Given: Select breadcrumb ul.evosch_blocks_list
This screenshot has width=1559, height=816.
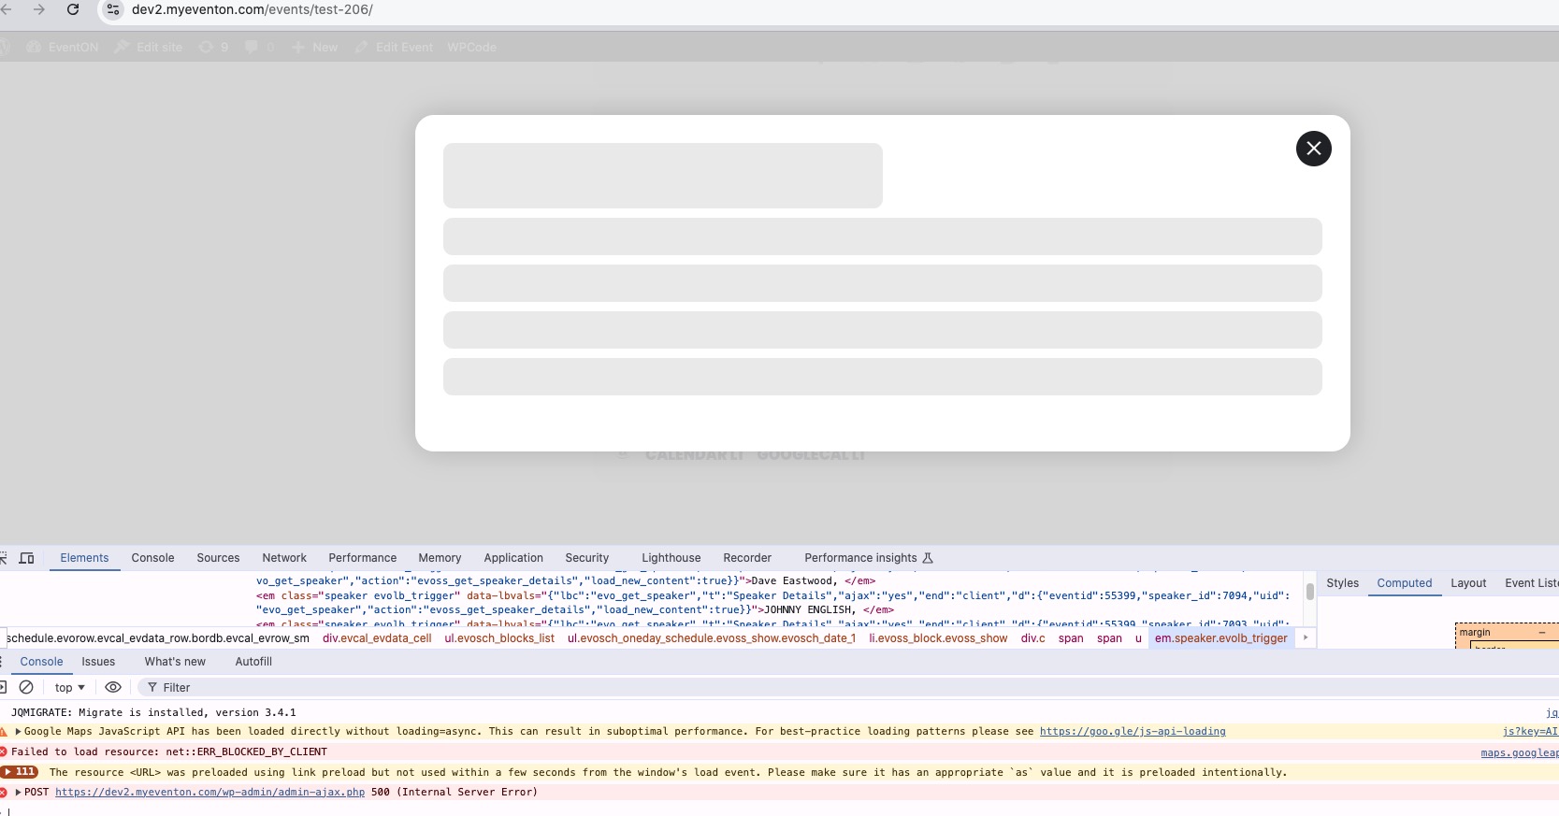Looking at the screenshot, I should [x=499, y=638].
